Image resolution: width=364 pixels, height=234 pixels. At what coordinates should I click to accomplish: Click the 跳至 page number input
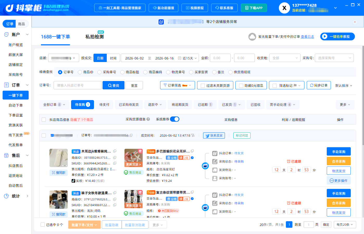[309, 225]
